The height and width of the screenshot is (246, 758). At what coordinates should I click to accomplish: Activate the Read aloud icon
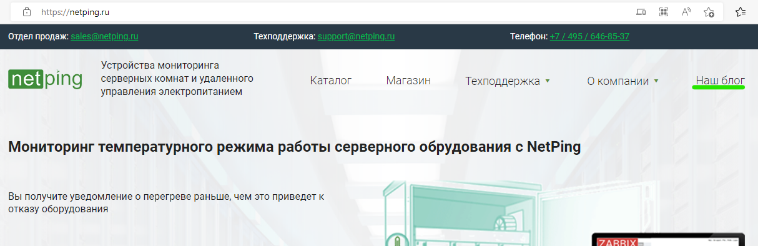click(686, 11)
